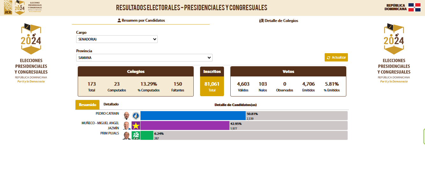Click the purple vote bar for Miguel Angel Jazmín

pos(185,125)
